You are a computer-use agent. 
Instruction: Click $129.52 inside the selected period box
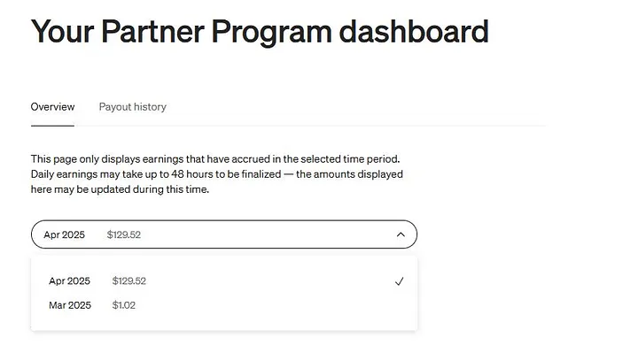[x=124, y=234]
